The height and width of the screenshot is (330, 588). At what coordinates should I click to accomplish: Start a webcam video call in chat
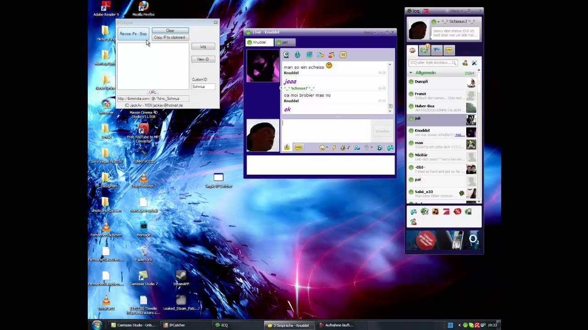tap(286, 55)
